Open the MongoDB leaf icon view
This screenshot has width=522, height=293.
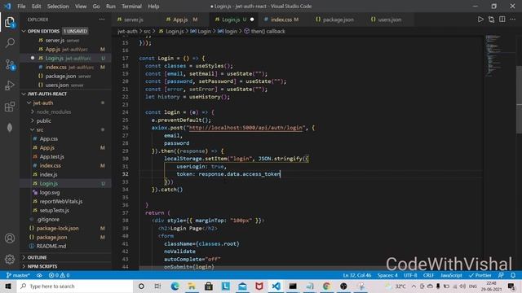click(x=10, y=128)
